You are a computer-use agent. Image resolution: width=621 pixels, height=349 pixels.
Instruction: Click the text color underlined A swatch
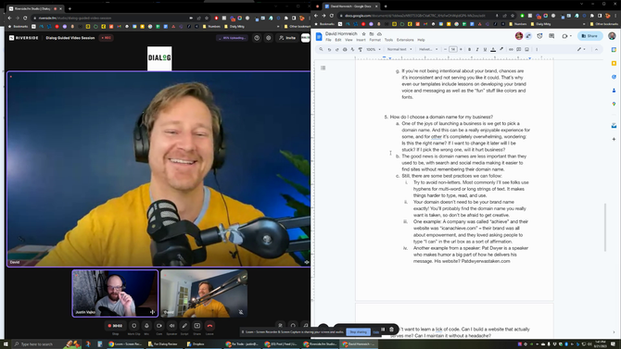tap(493, 49)
